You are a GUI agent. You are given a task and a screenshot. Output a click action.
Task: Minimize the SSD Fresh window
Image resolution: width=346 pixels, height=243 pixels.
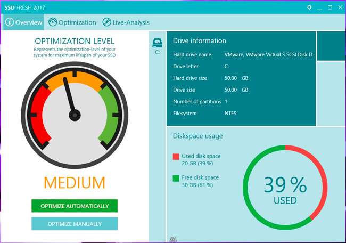point(319,7)
